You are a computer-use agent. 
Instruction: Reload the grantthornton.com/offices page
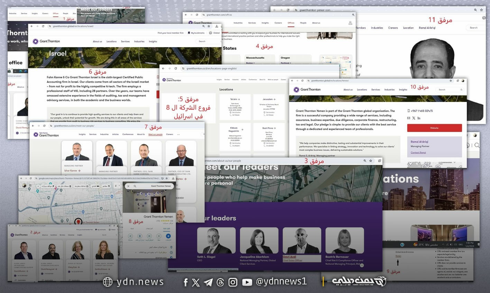coord(197,15)
